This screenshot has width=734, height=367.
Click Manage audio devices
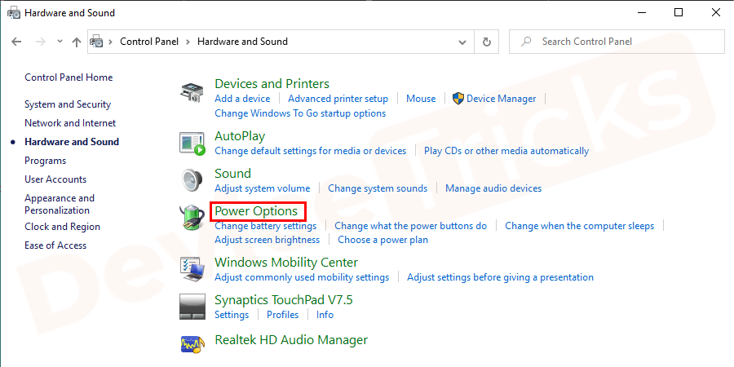coord(493,188)
